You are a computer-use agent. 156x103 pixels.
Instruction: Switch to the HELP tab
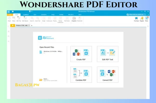[x=80, y=15]
